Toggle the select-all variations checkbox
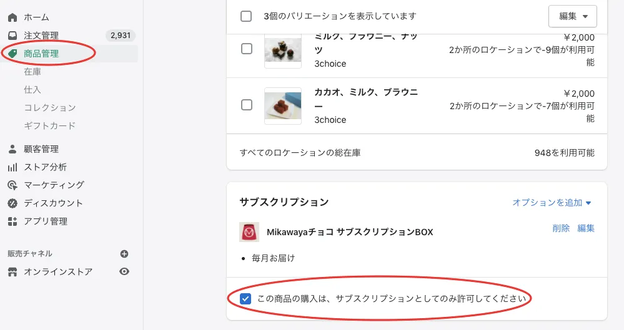The image size is (624, 330). pyautogui.click(x=246, y=16)
